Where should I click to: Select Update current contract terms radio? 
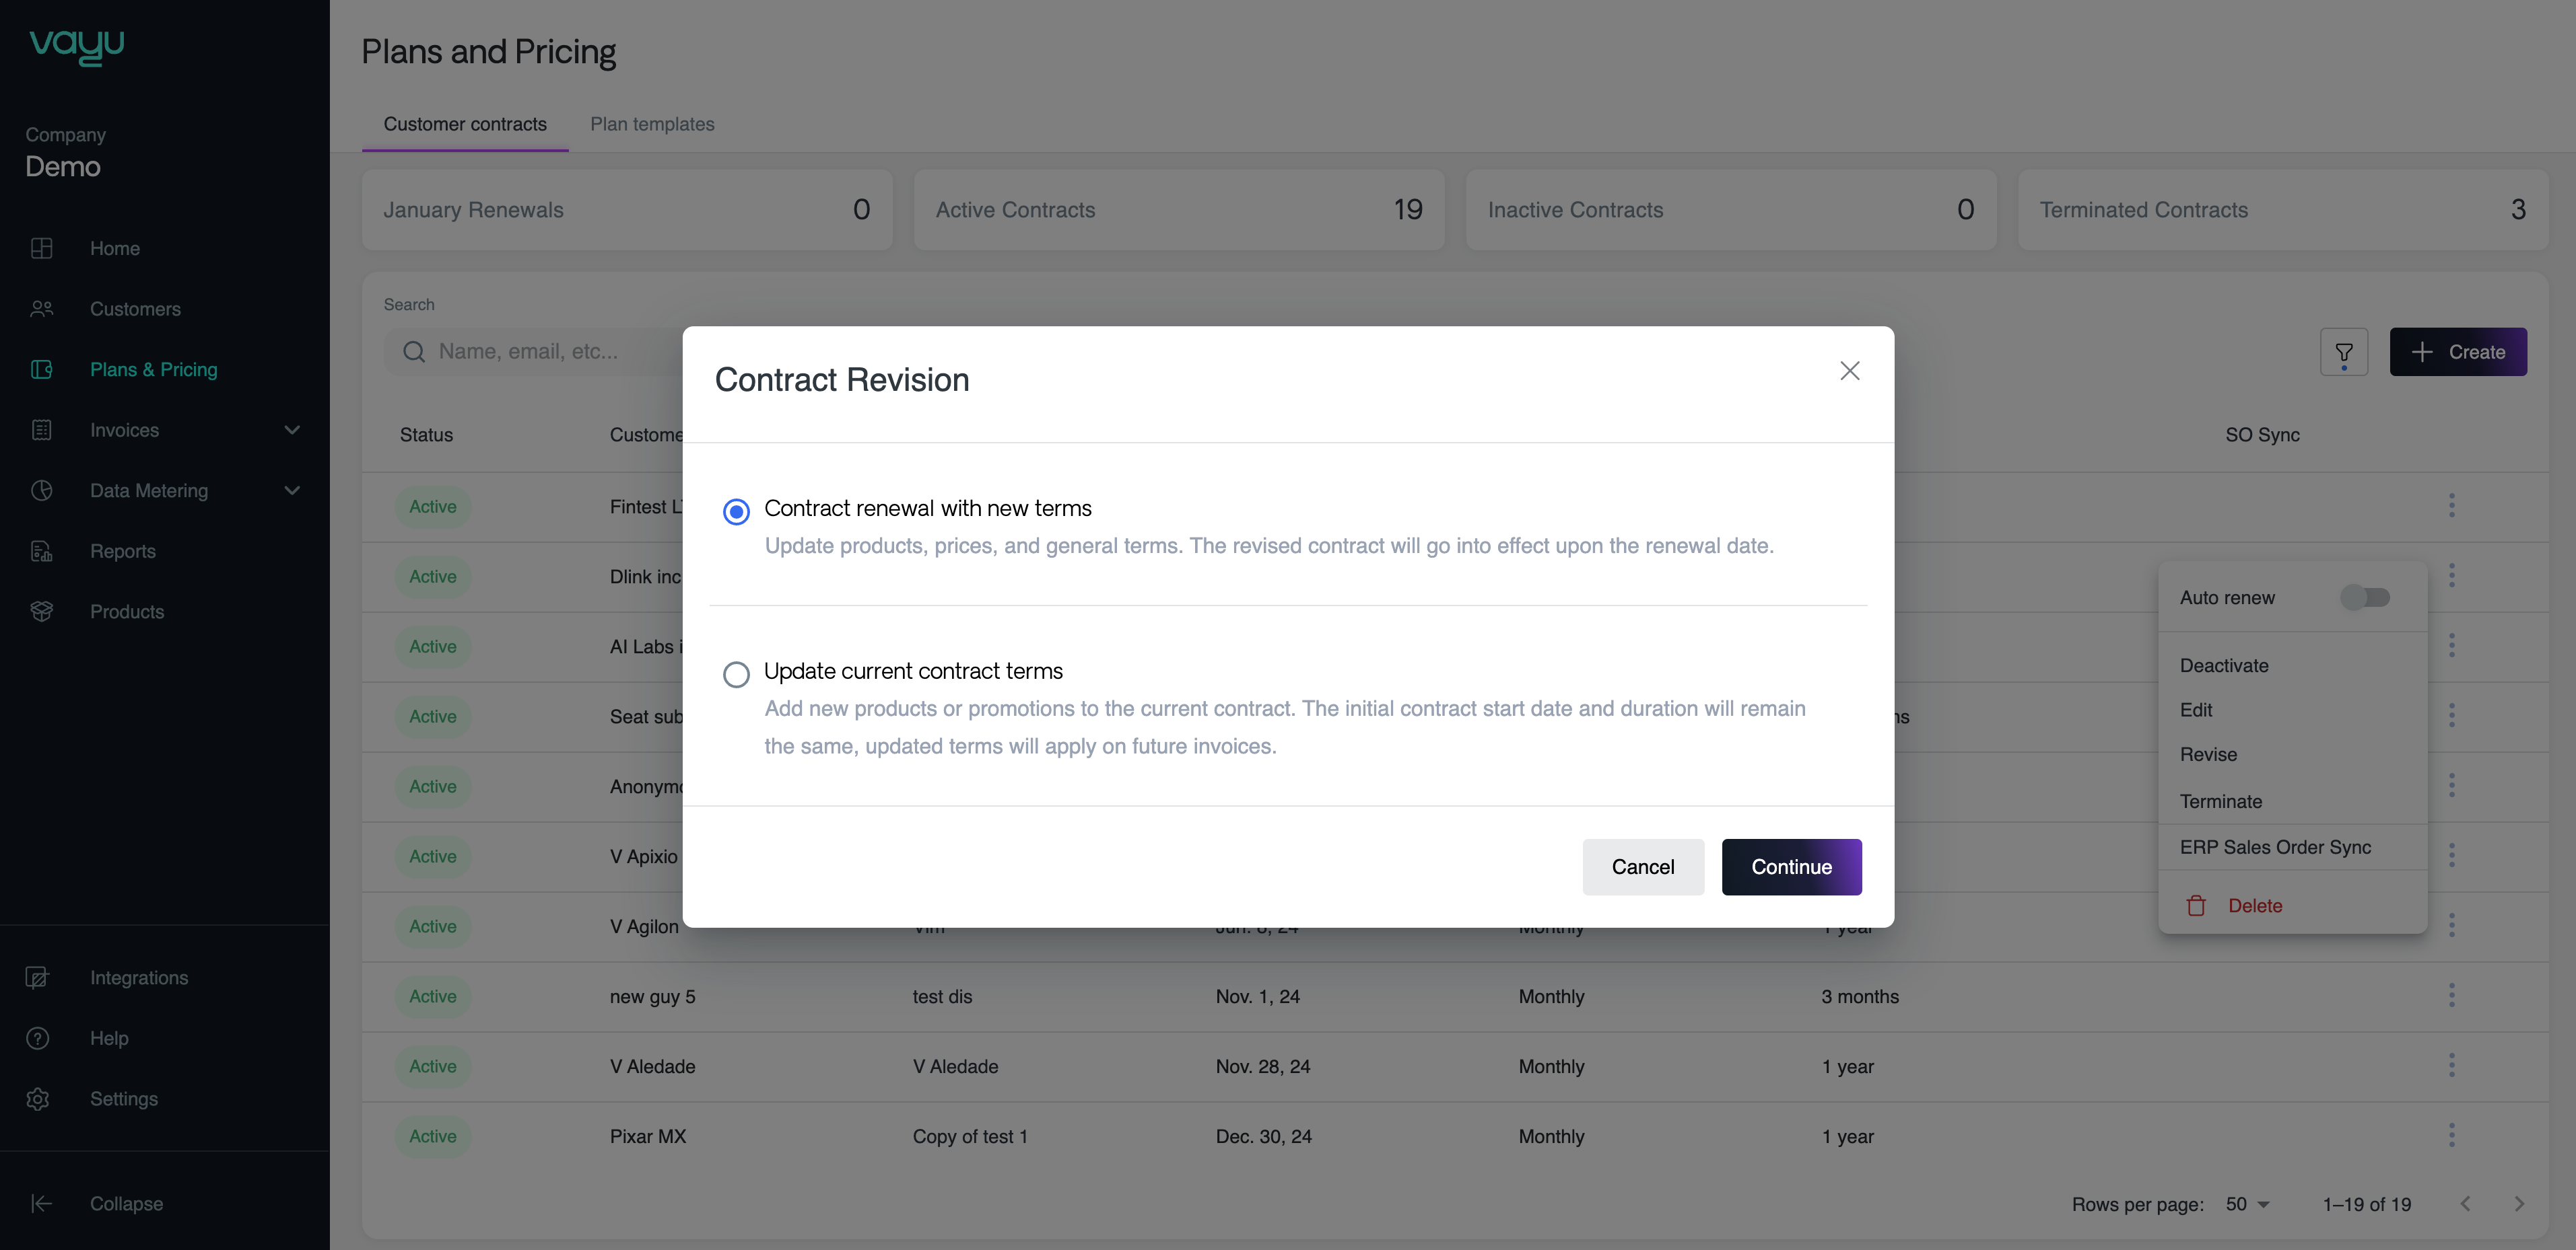click(x=736, y=675)
